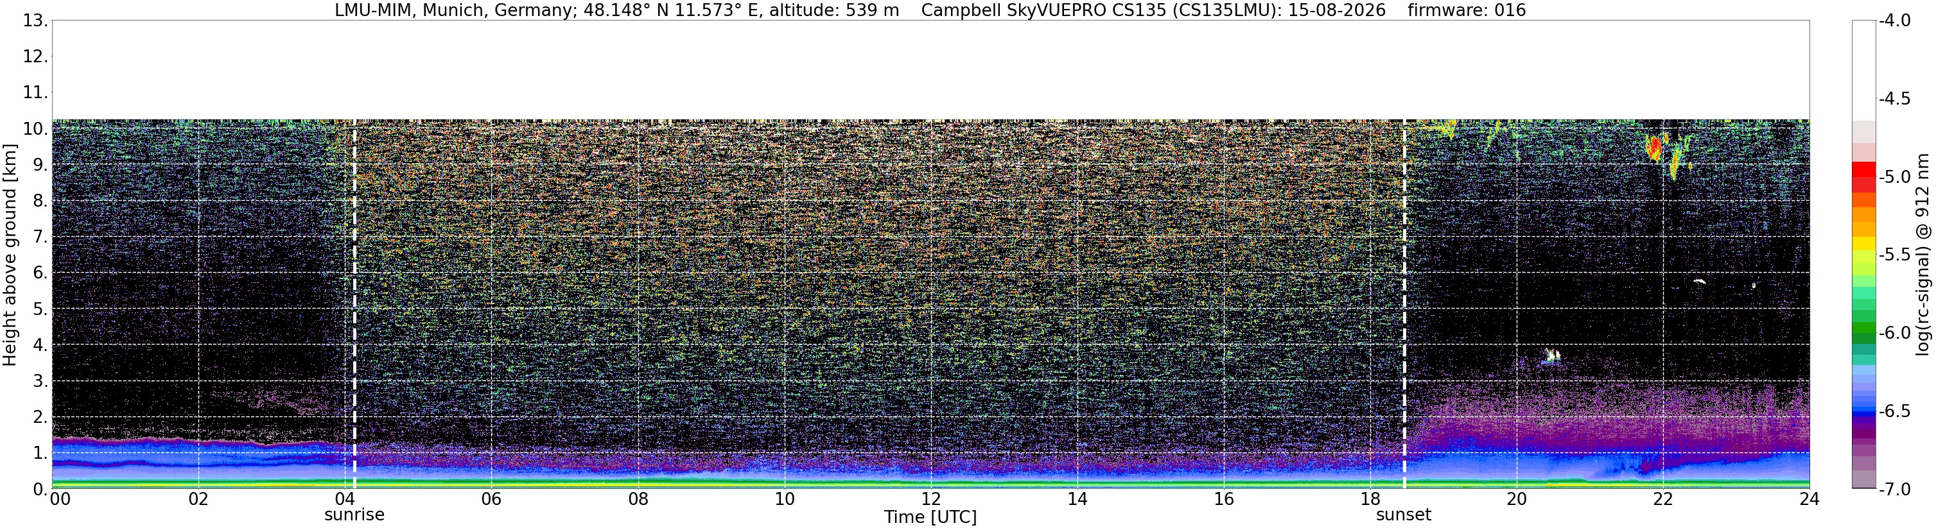Click the '2.' height tick label
This screenshot has height=530, width=1936.
40,418
